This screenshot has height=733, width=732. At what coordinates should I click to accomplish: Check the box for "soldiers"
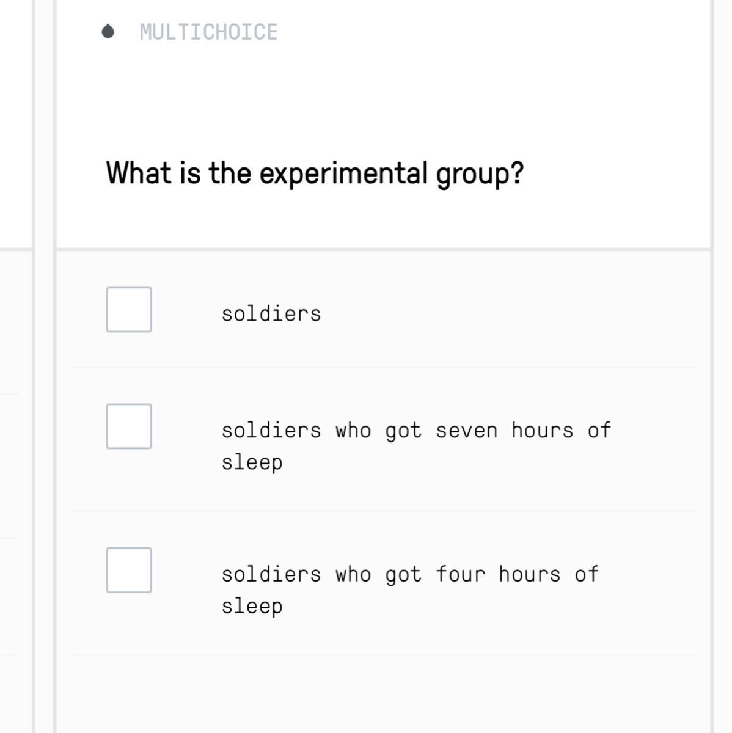(129, 310)
